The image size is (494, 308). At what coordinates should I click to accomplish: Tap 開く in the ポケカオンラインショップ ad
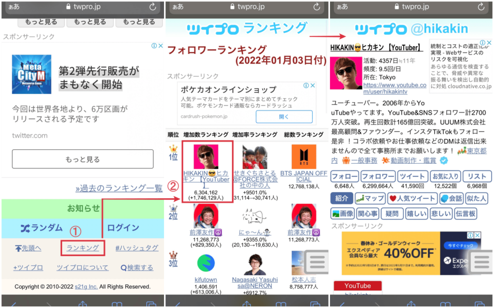click(x=284, y=116)
